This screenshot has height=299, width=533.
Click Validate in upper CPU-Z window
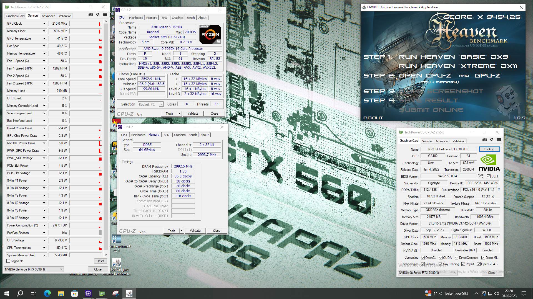[193, 114]
